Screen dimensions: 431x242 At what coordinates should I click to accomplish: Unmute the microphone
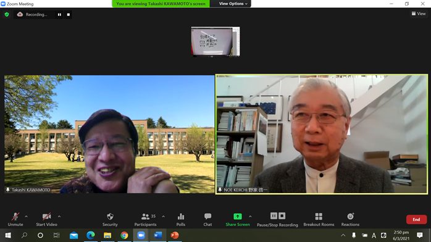tap(15, 220)
